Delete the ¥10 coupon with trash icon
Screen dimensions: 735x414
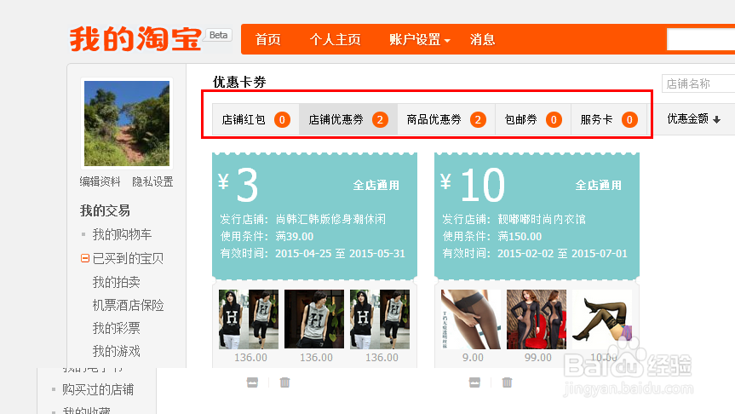[x=507, y=382]
